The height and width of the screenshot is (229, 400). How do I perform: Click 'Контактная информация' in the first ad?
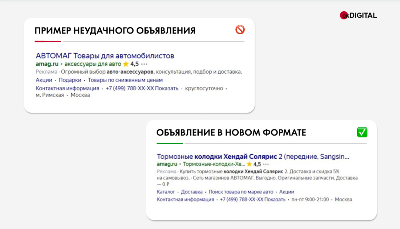coord(67,89)
